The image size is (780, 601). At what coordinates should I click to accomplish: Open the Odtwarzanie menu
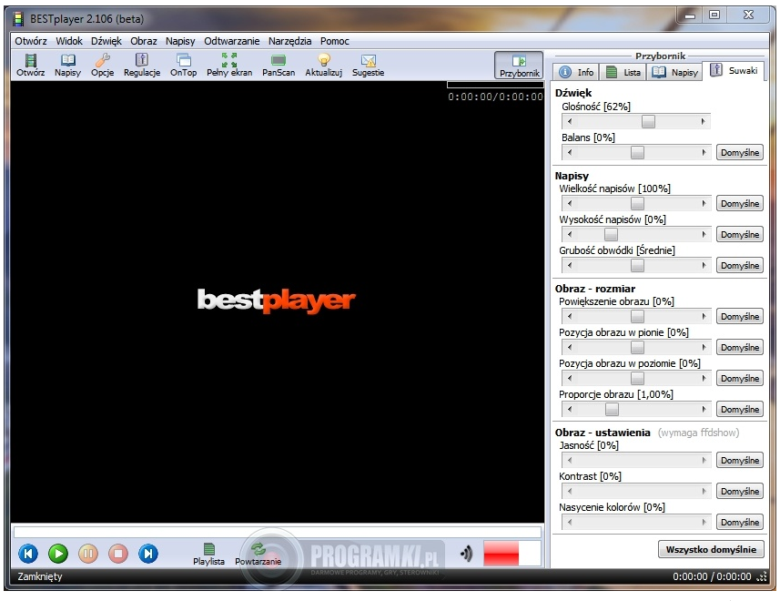pos(232,41)
